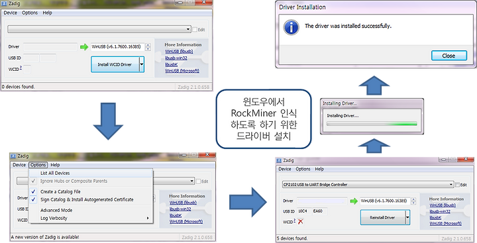Click '5 devices found.' status text

click(x=293, y=238)
